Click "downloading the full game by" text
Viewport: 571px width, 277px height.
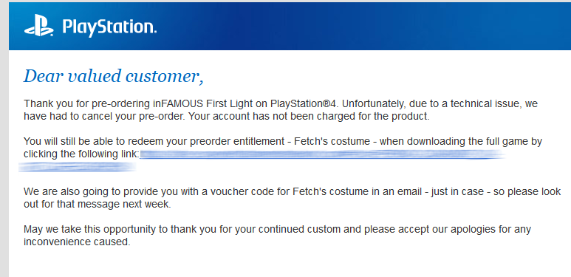point(474,141)
